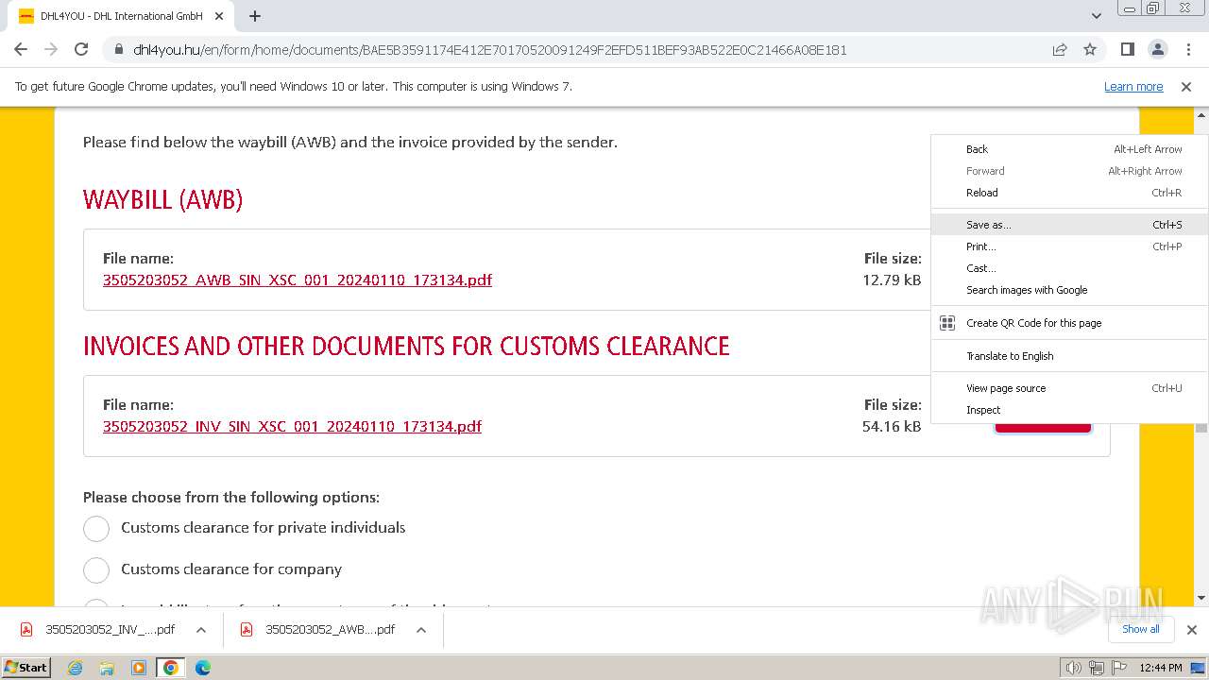Screen dimensions: 1209x680
Task: Choose View page source
Action: [1069, 388]
